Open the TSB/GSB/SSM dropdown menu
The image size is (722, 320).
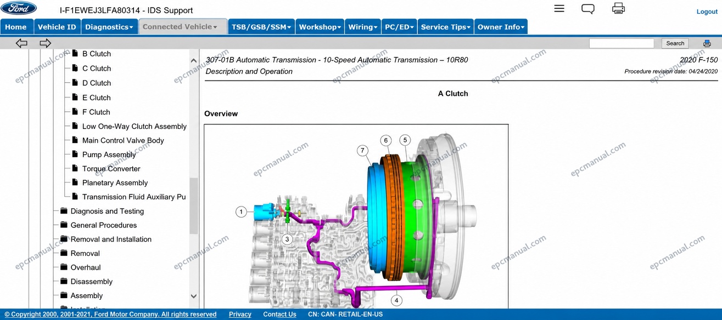(x=261, y=27)
